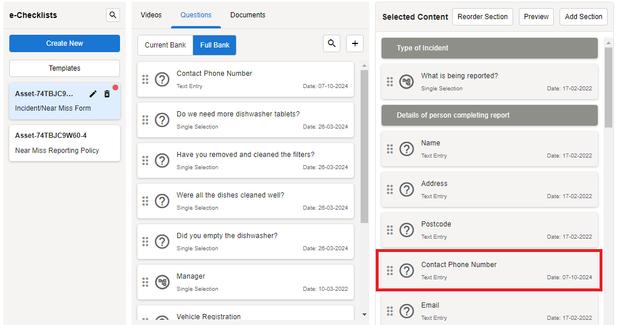
Task: Click question mark icon beside Postcode
Action: click(407, 230)
